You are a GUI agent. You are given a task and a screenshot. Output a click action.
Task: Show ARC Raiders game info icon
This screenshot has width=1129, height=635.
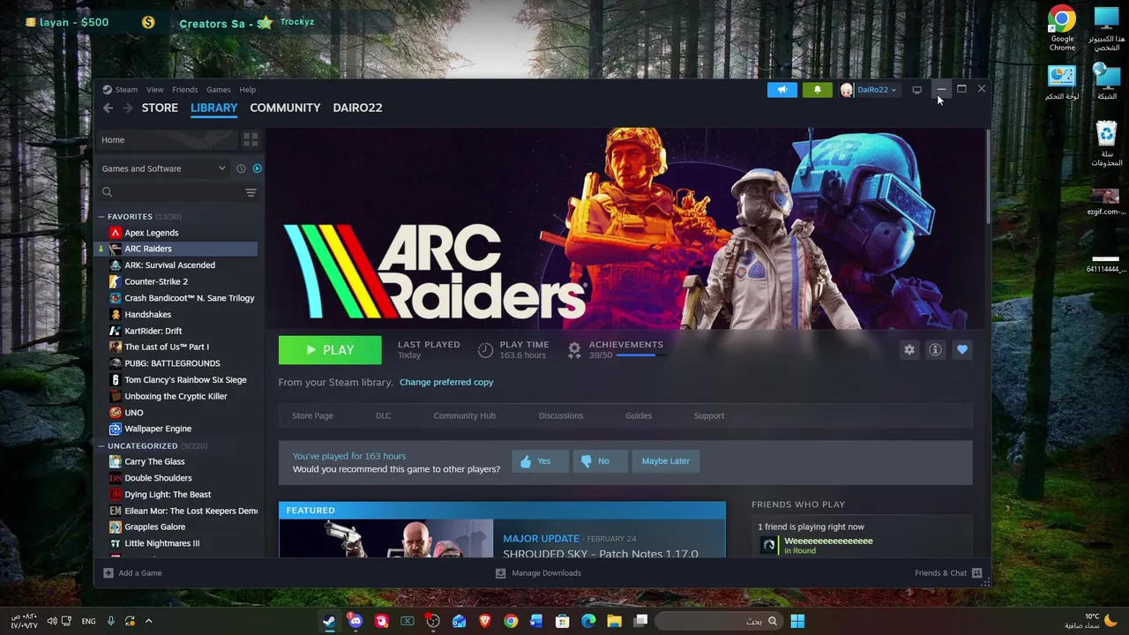click(x=935, y=350)
